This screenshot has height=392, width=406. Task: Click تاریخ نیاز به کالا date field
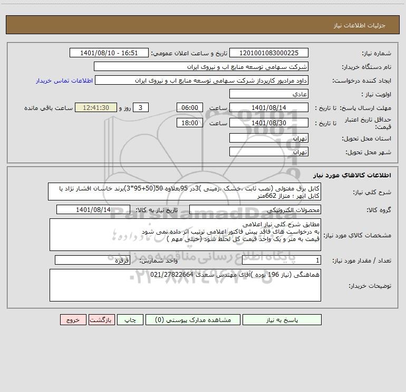click(93, 210)
